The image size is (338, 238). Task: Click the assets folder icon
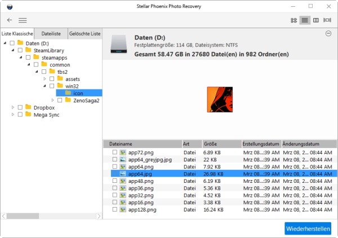tap(60, 79)
